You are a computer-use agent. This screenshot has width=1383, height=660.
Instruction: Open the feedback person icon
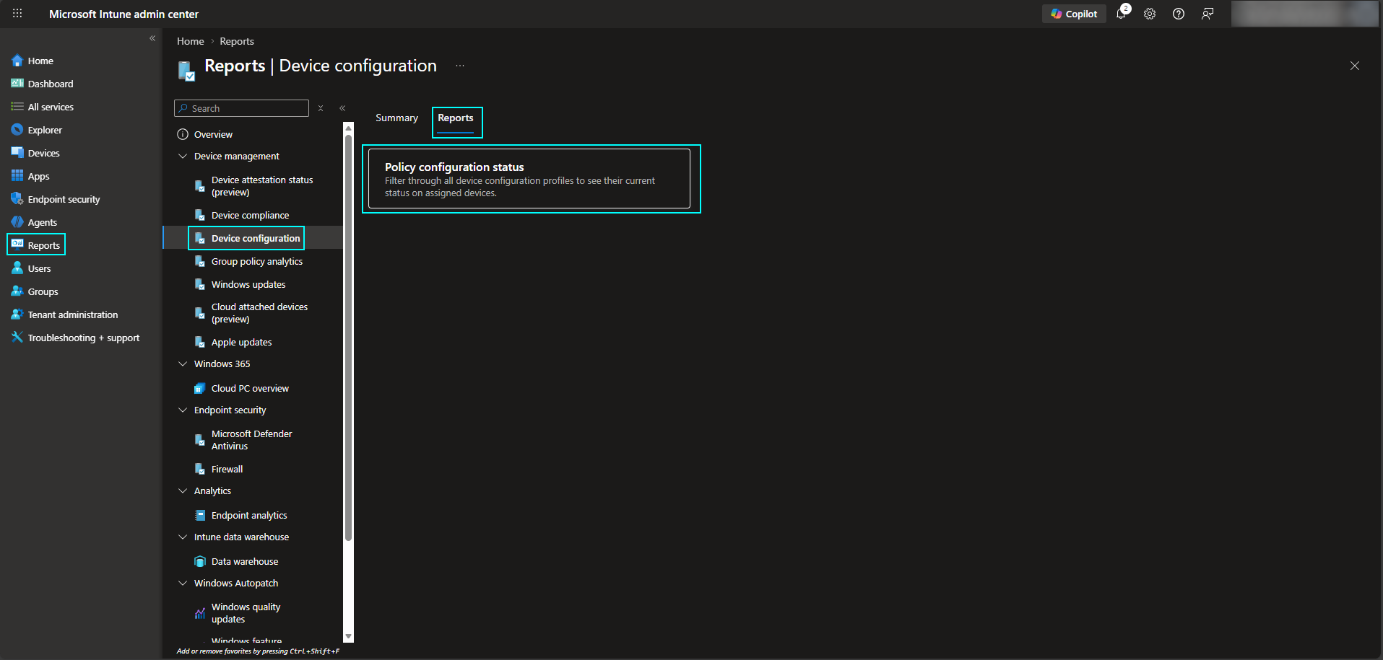(x=1208, y=14)
